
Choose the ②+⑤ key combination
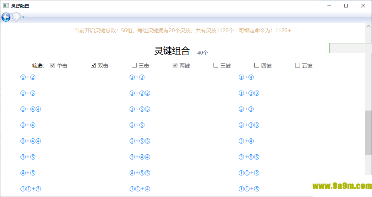[x=137, y=125]
